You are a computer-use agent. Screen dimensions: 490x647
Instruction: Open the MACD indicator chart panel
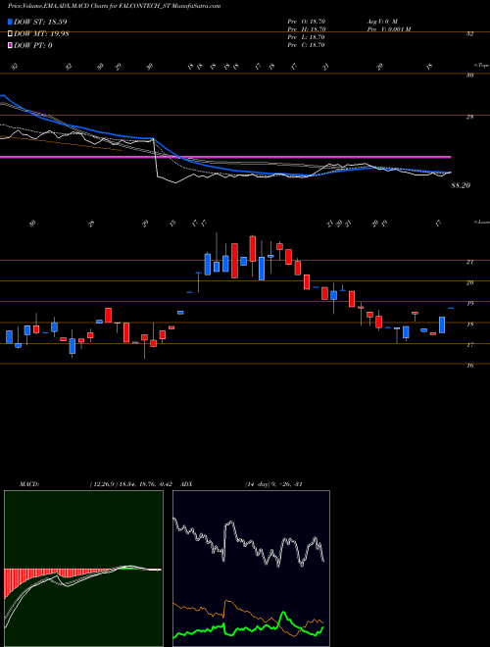point(83,569)
